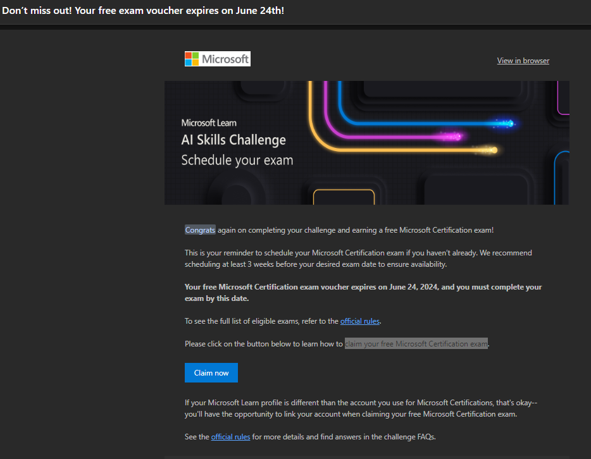Click the 'Microsoft Learn' banner label
The image size is (591, 459).
coord(209,123)
